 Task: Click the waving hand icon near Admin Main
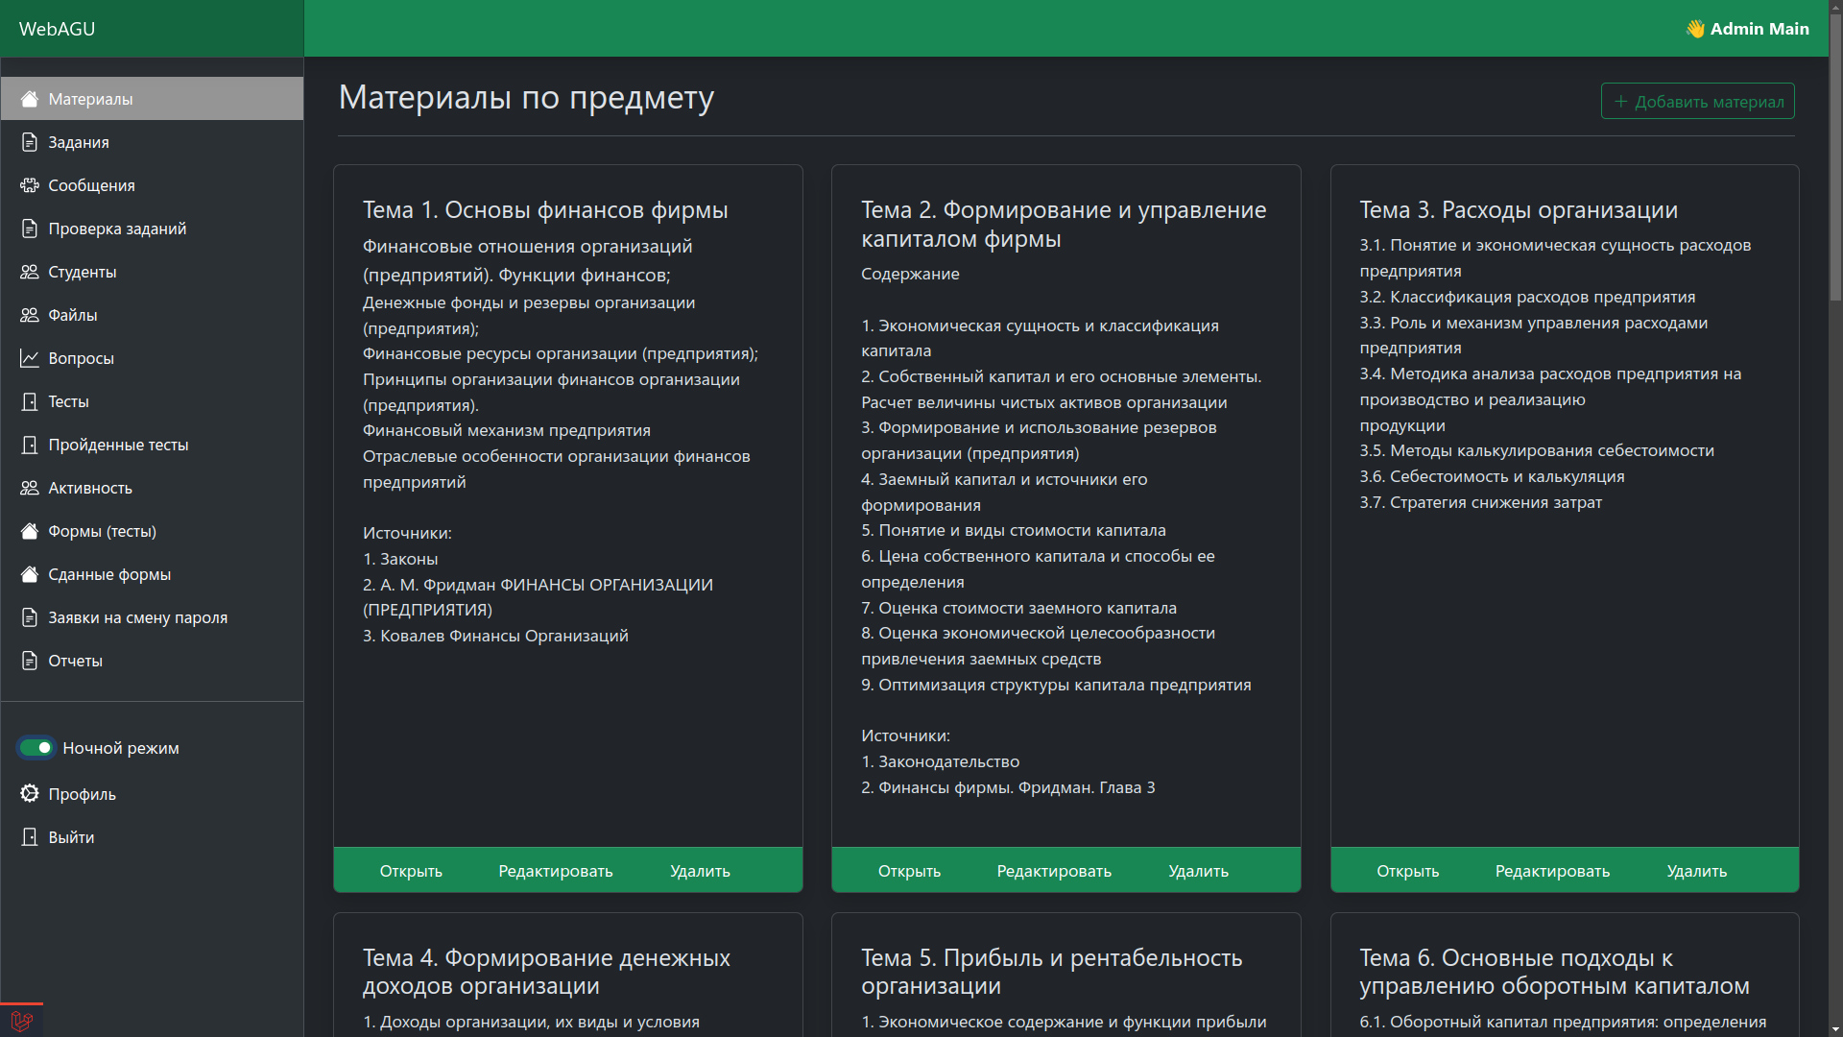(x=1695, y=29)
